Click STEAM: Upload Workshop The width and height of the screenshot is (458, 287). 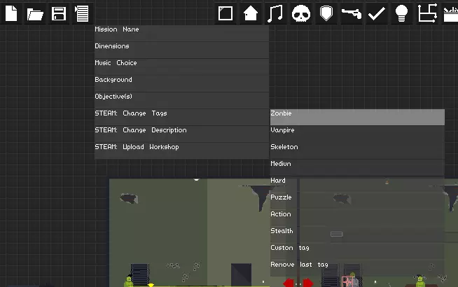(x=181, y=150)
